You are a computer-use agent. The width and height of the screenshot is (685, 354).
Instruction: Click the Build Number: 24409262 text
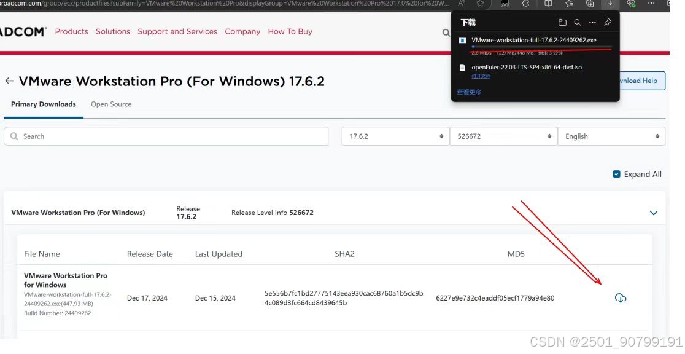coord(58,313)
